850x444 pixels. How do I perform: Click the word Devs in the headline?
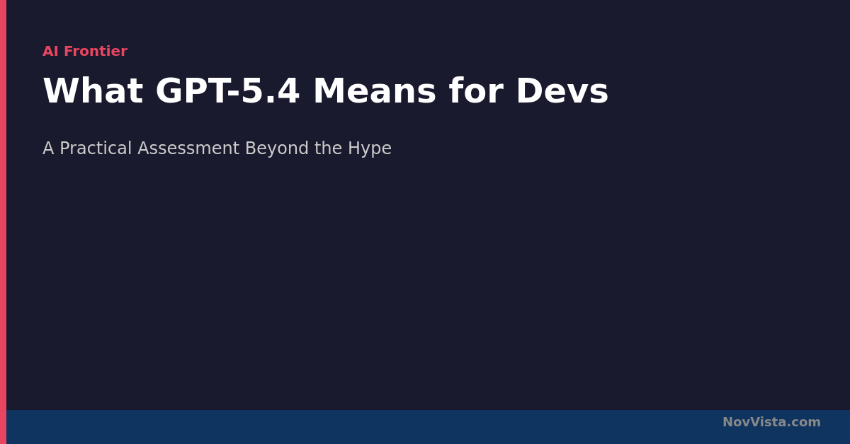click(561, 92)
